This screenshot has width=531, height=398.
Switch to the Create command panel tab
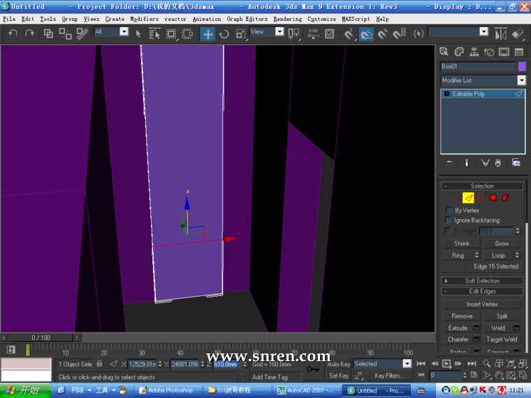click(x=444, y=52)
